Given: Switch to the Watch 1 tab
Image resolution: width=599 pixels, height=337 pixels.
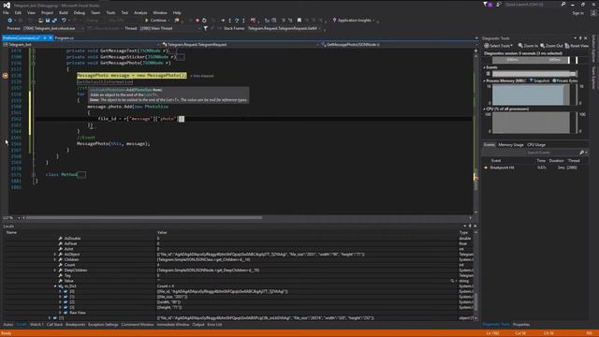Looking at the screenshot, I should click(x=37, y=325).
